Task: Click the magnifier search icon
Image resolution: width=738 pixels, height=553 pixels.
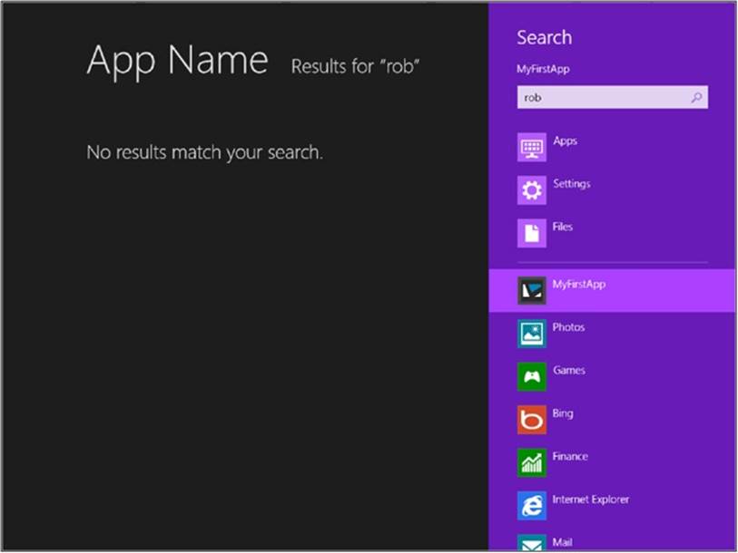Action: point(696,97)
